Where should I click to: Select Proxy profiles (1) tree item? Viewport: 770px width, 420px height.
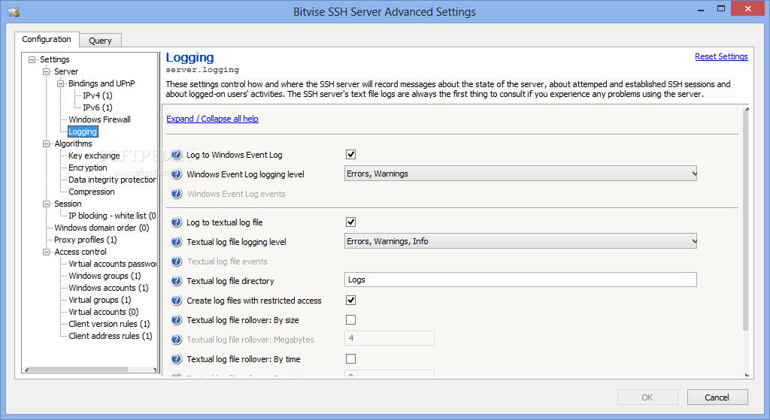(86, 240)
